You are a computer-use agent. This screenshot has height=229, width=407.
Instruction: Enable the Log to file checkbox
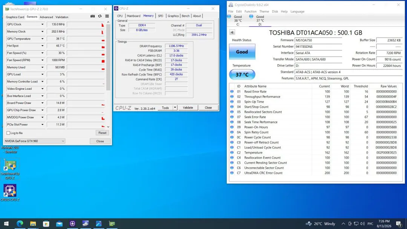[8, 133]
